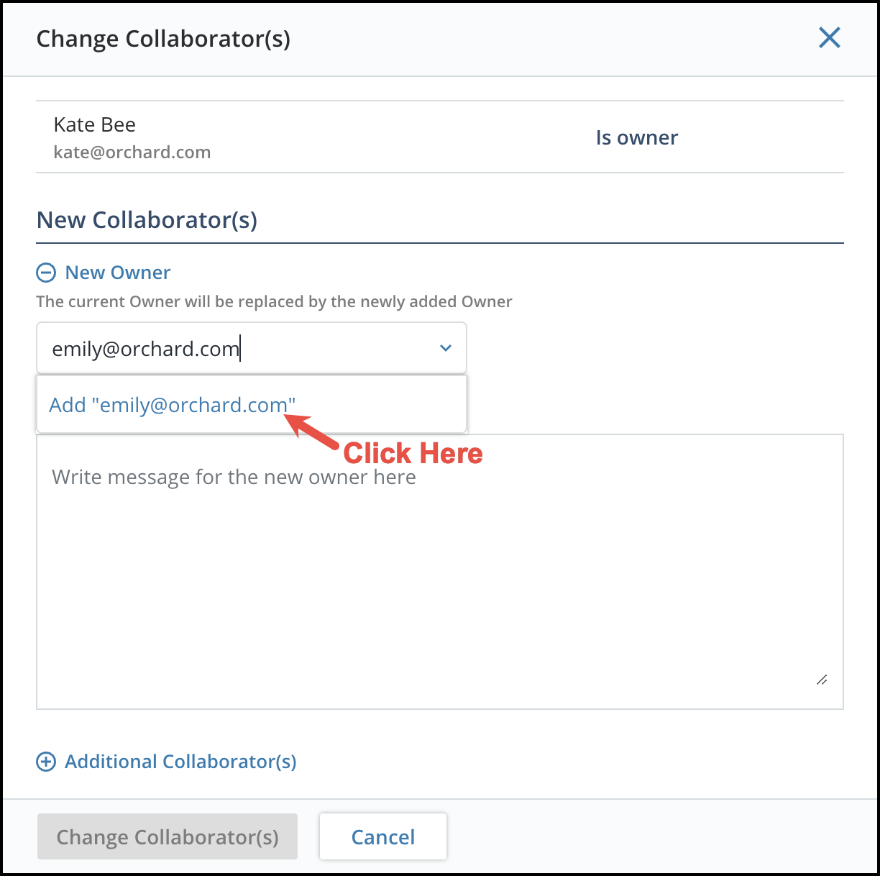Click the New Owner section label
This screenshot has height=876, width=880.
coord(117,272)
